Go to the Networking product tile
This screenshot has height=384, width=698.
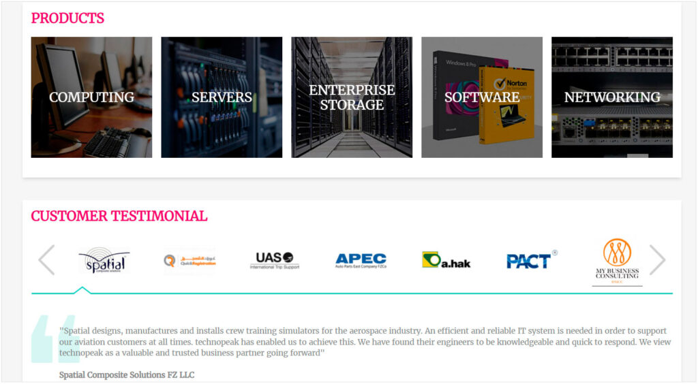612,97
